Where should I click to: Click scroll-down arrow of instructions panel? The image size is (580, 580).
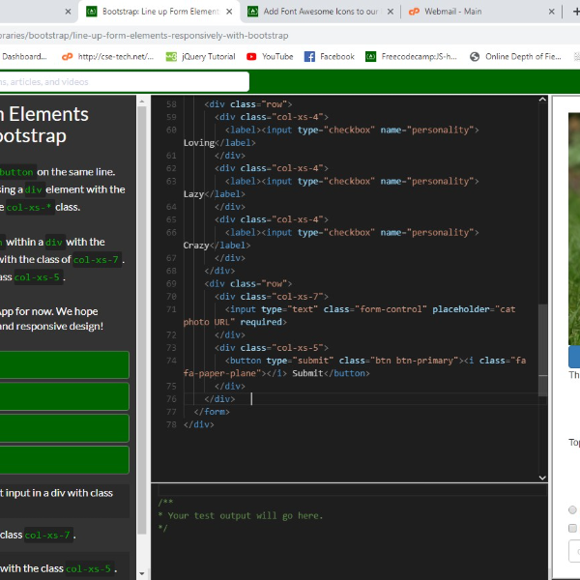(143, 574)
